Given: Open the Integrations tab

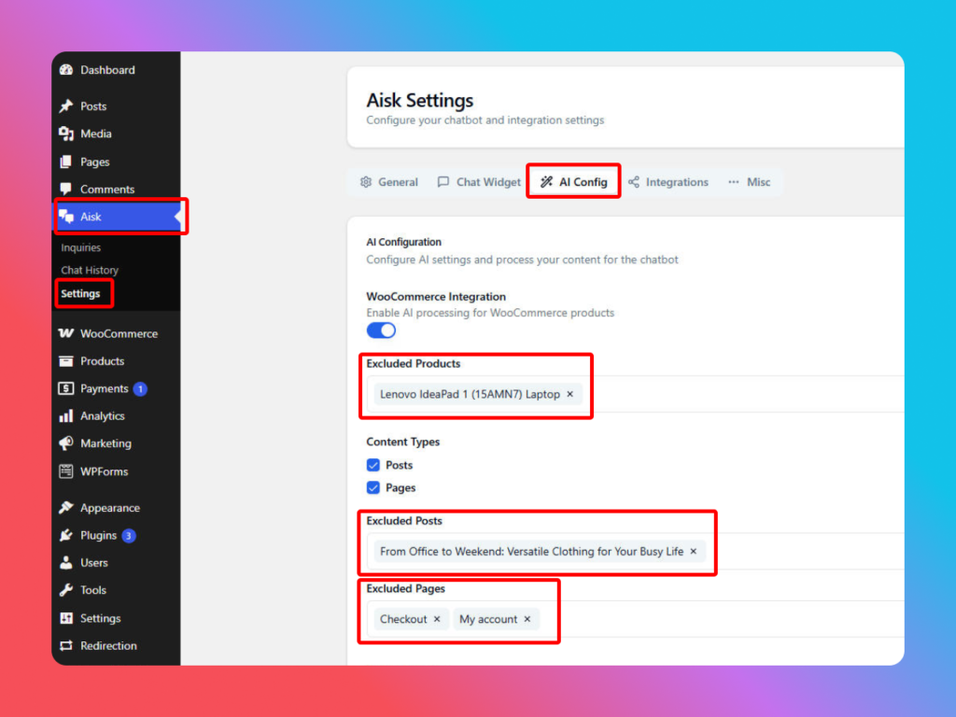Looking at the screenshot, I should point(668,182).
